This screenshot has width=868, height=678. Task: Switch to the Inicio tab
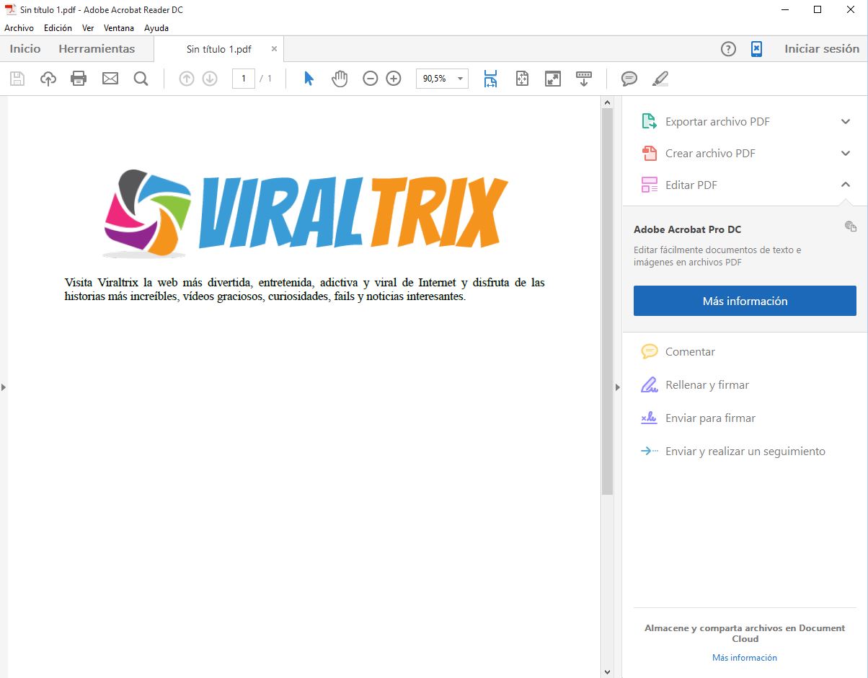tap(25, 49)
